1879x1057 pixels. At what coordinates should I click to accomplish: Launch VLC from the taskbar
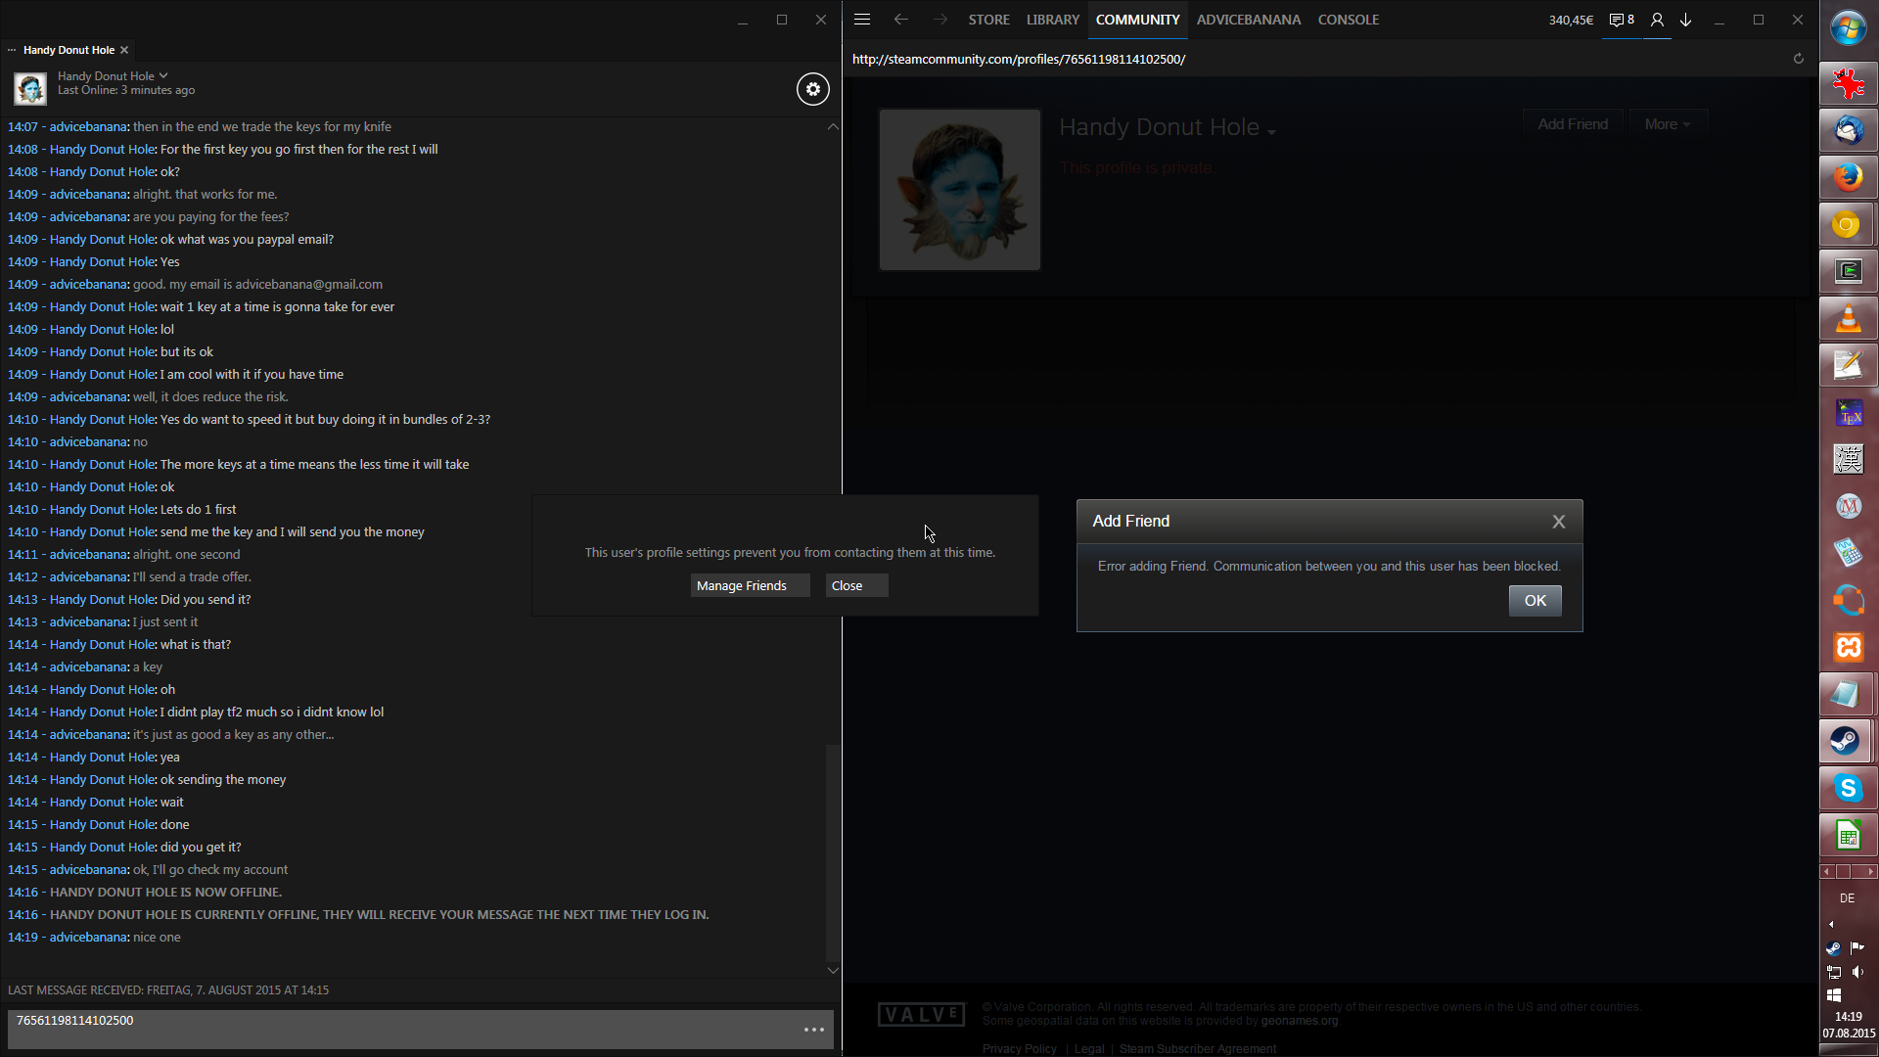pos(1848,319)
